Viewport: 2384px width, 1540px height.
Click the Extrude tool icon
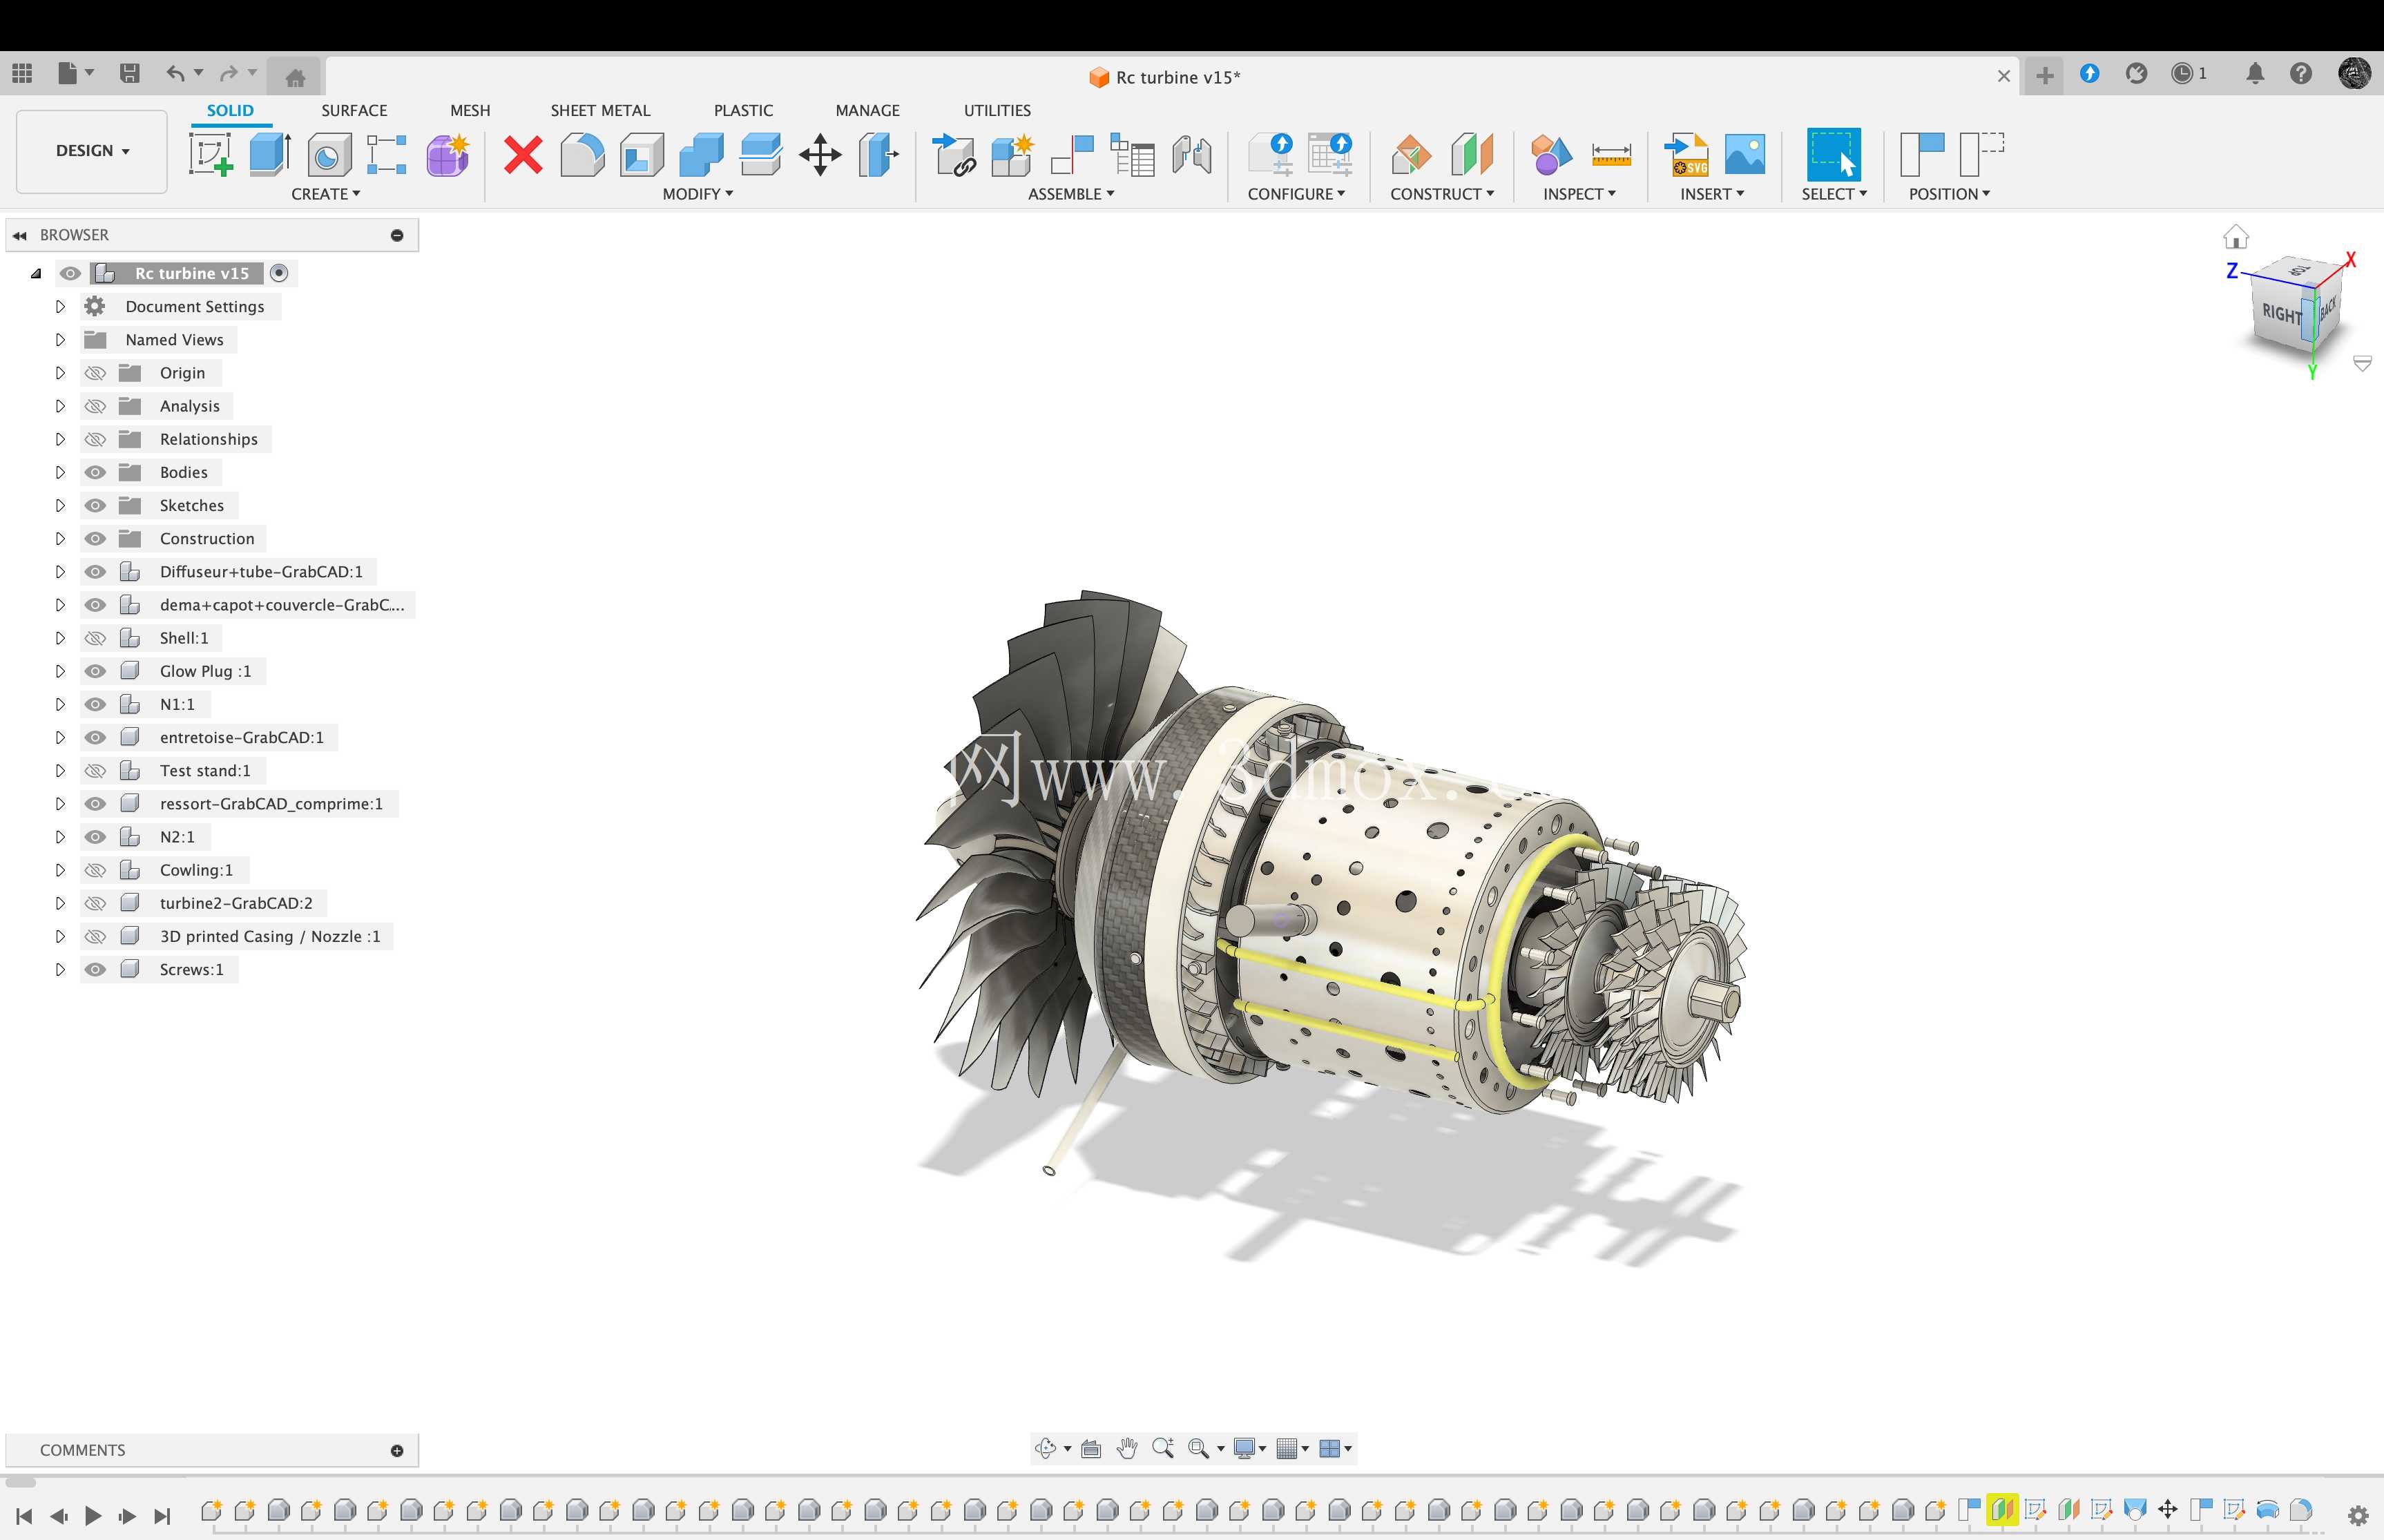(269, 154)
